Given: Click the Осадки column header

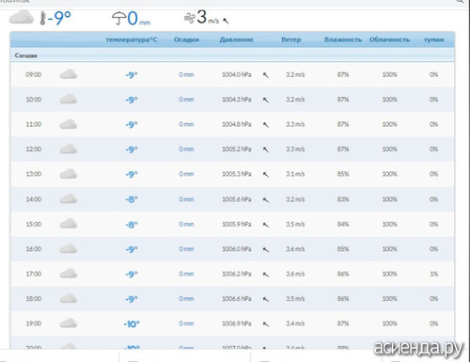Looking at the screenshot, I should click(x=186, y=39).
